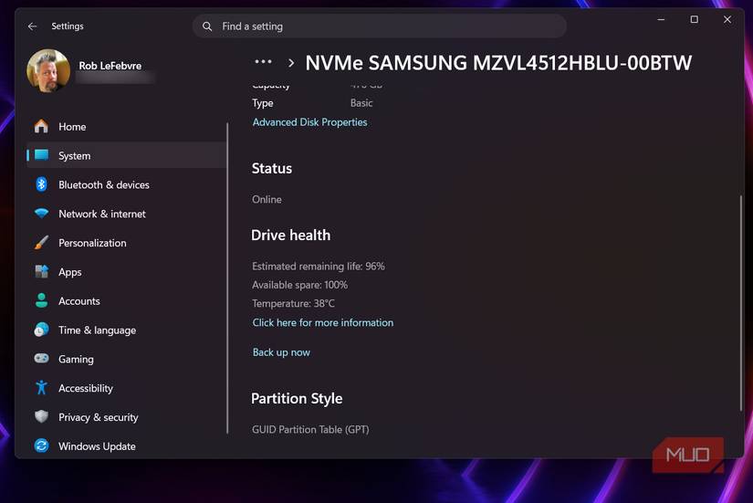Click the Basic type value

[361, 103]
